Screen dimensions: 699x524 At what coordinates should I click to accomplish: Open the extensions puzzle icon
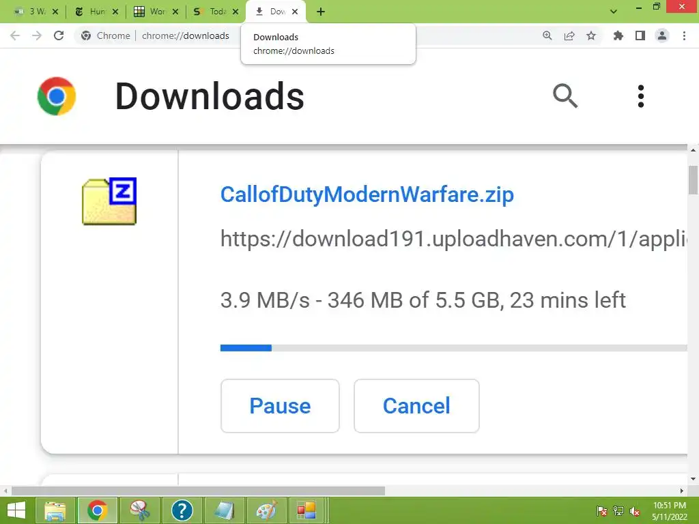click(x=618, y=35)
